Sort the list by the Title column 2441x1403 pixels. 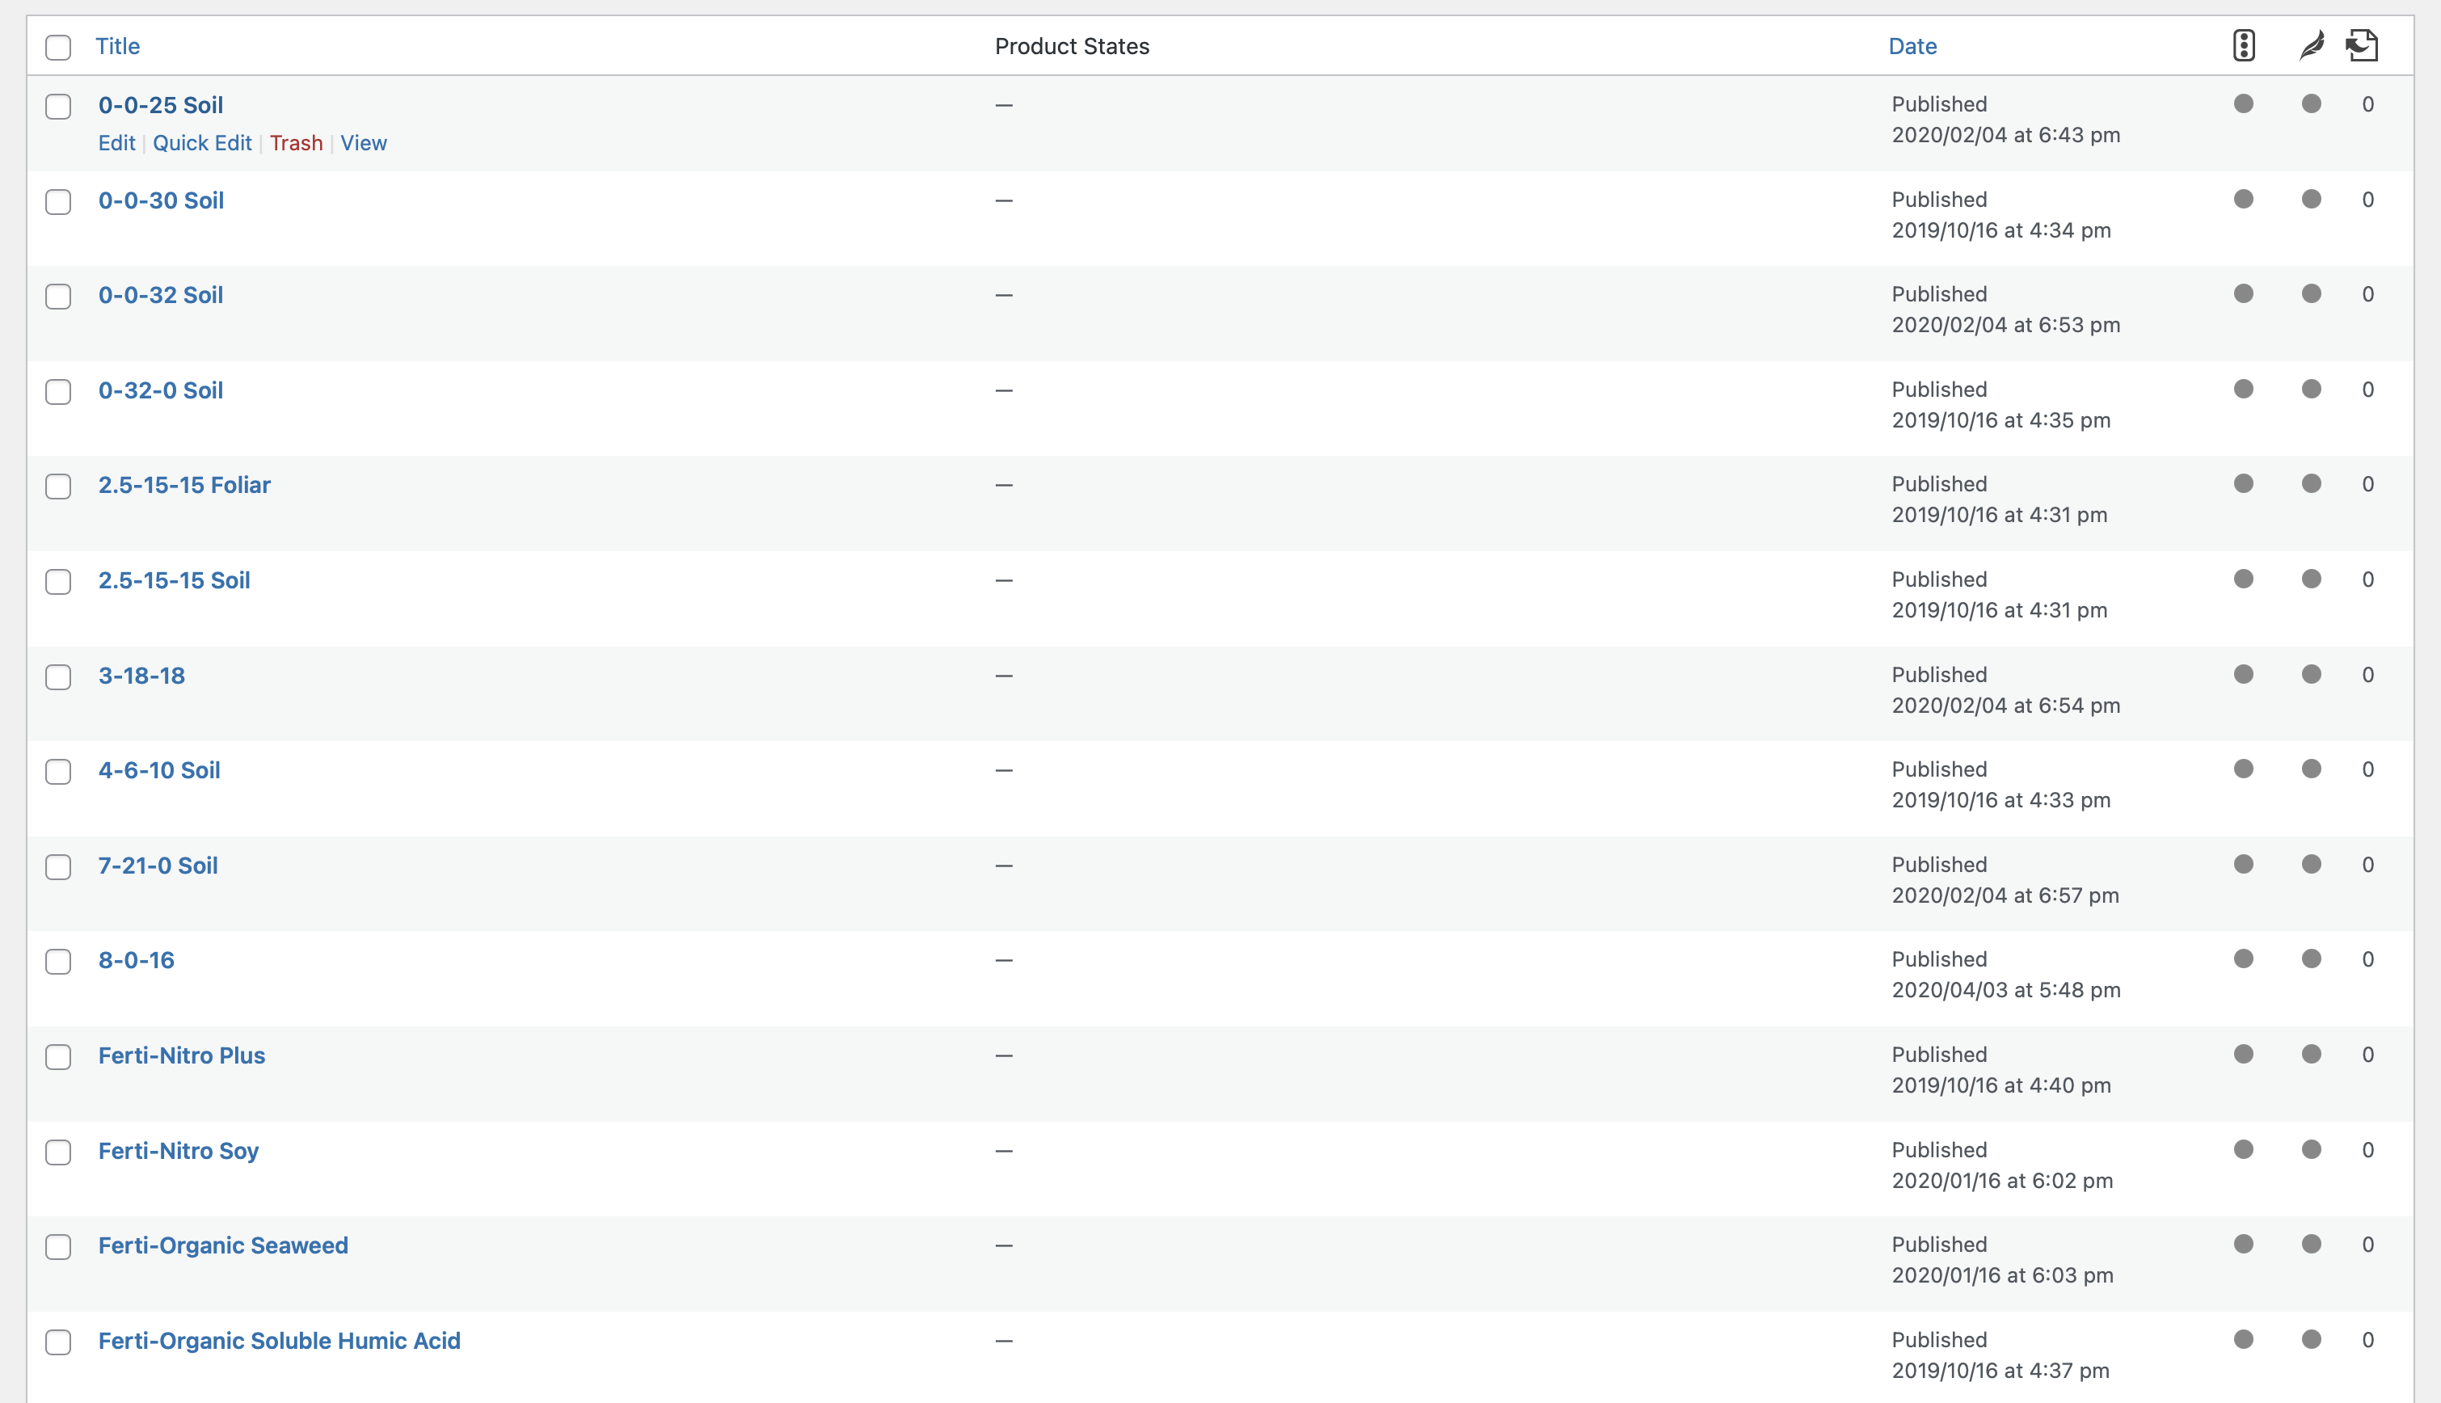[x=117, y=46]
